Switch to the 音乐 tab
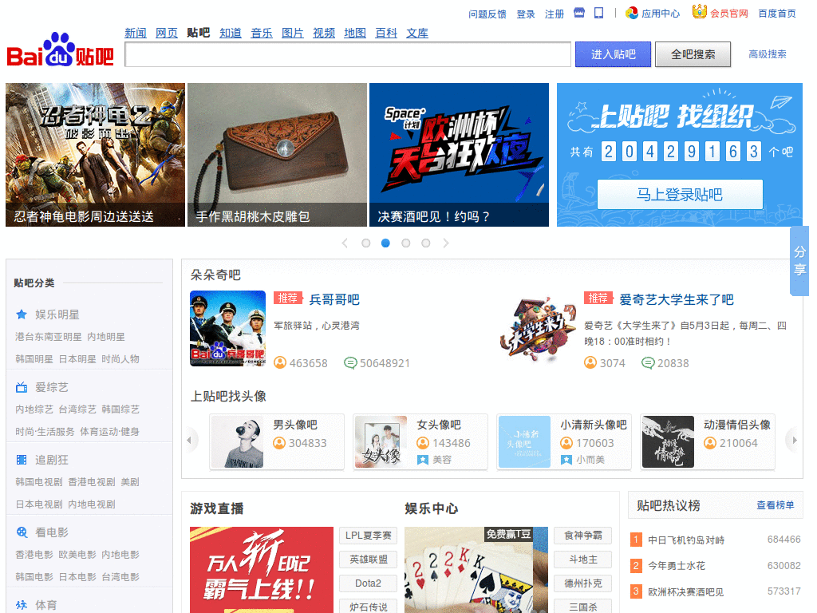This screenshot has height=613, width=817. tap(262, 33)
